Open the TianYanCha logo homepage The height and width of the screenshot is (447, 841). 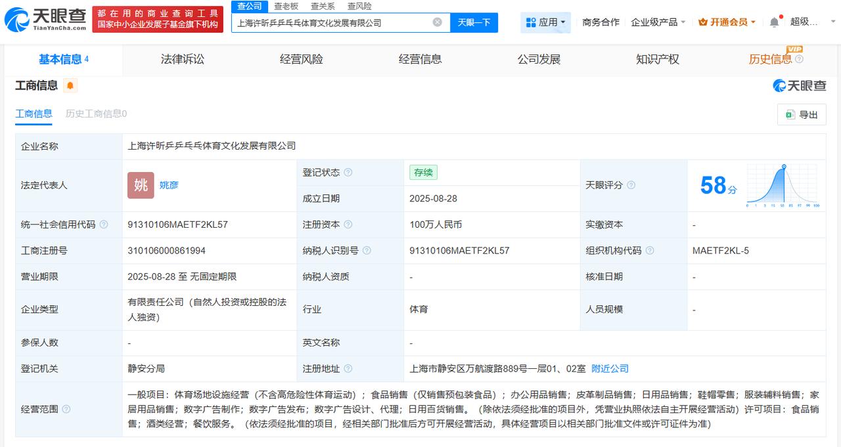[45, 20]
